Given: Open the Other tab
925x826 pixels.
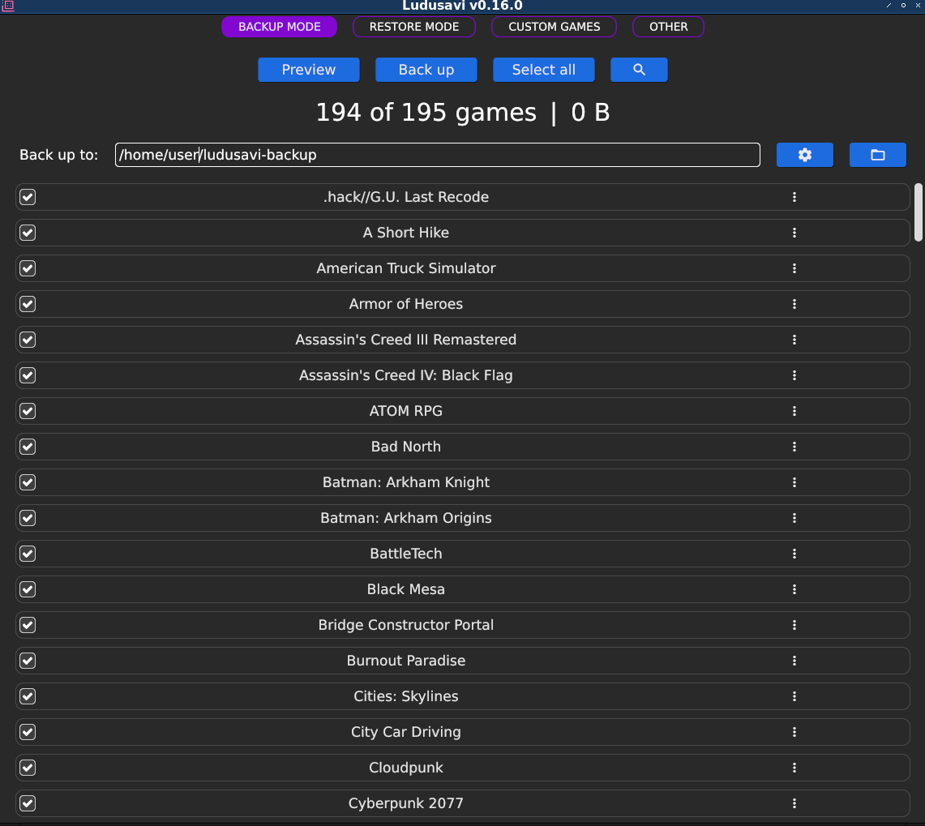Looking at the screenshot, I should [668, 27].
